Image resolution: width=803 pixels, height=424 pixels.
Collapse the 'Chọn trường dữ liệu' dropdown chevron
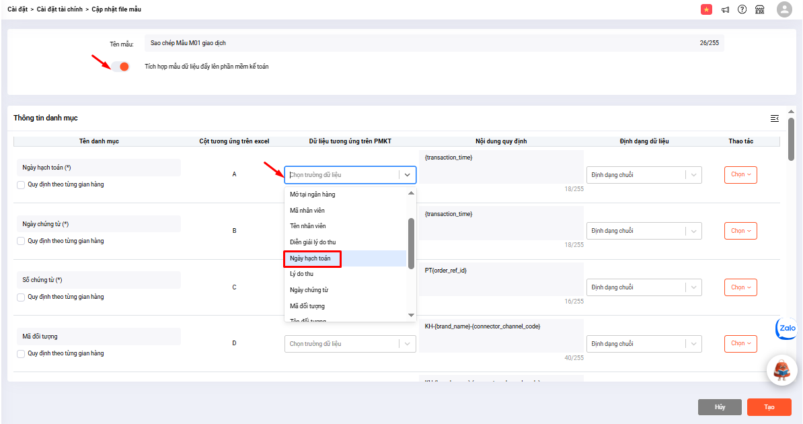tap(407, 175)
